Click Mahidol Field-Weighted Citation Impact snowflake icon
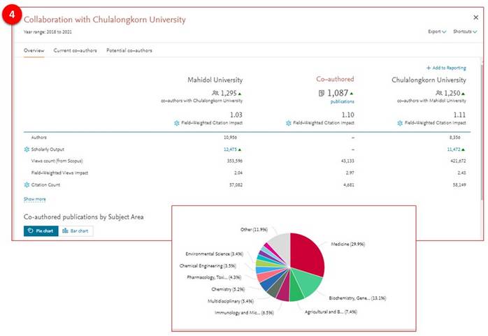This screenshot has height=336, width=488. pyautogui.click(x=177, y=123)
